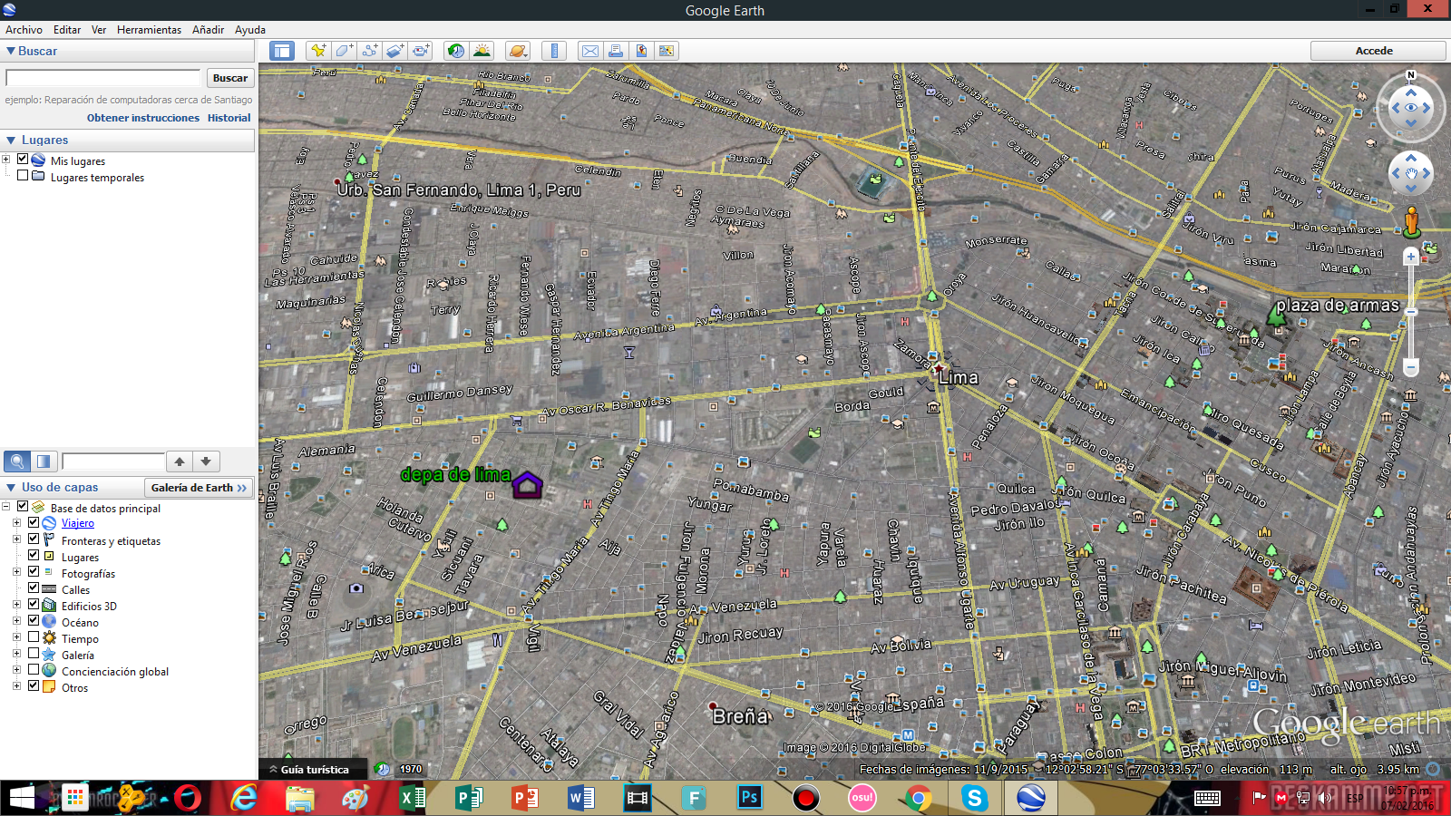
Task: Collapse the Buscar panel
Action: 11,51
